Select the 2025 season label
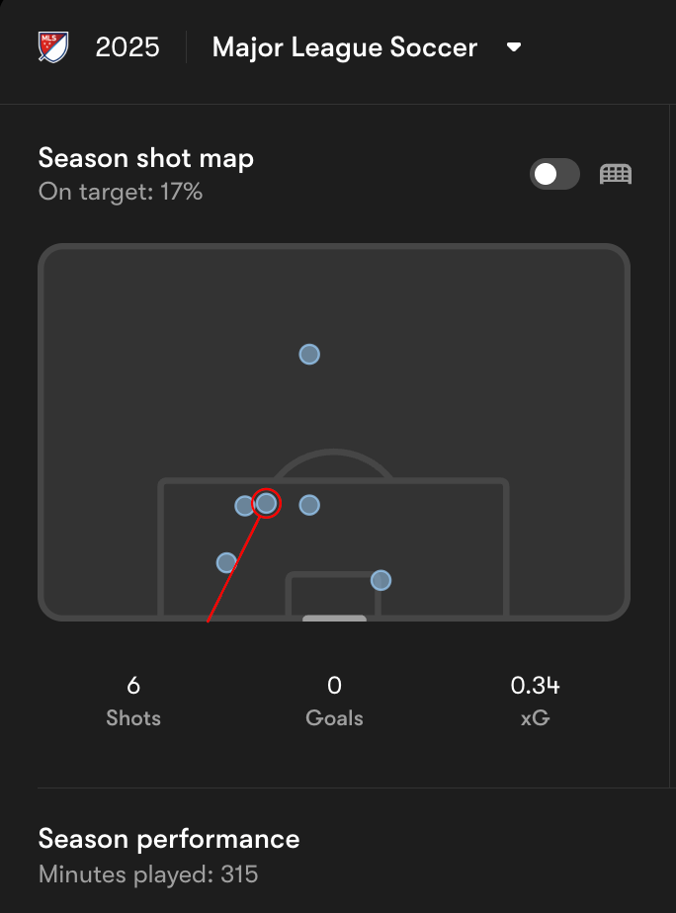The image size is (676, 913). pos(127,47)
